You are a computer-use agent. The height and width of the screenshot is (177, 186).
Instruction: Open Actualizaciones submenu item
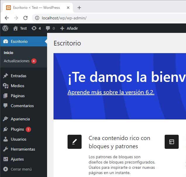pyautogui.click(x=17, y=61)
